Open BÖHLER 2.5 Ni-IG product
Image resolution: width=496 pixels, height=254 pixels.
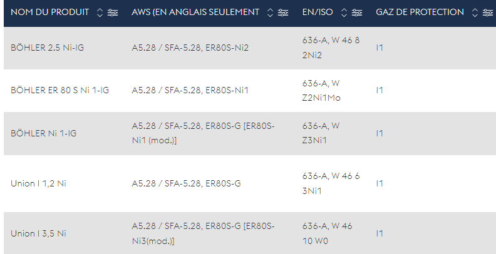pos(47,48)
